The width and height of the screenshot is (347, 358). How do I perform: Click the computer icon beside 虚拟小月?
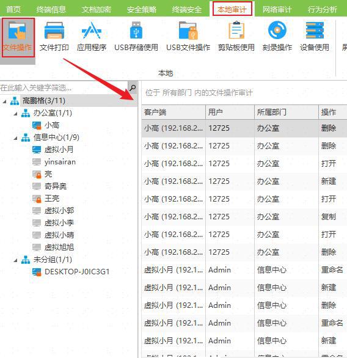click(37, 150)
